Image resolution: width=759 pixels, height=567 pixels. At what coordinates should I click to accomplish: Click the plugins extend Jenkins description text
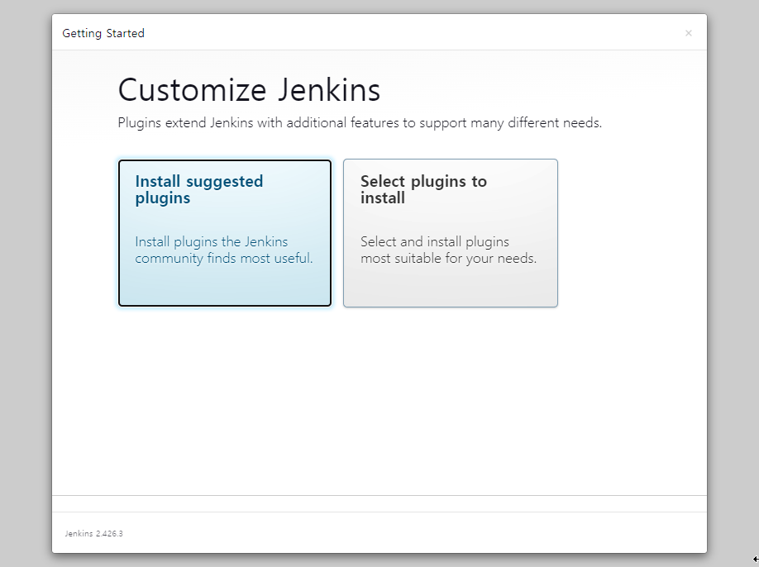point(360,123)
